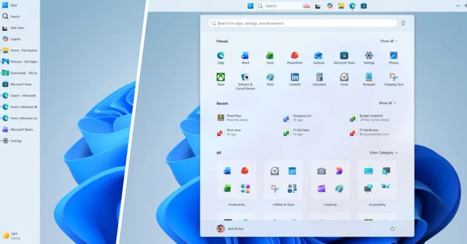Viewport: 467px width, 244px height.
Task: Open File Explorer icon in top taskbar
Action: click(341, 6)
